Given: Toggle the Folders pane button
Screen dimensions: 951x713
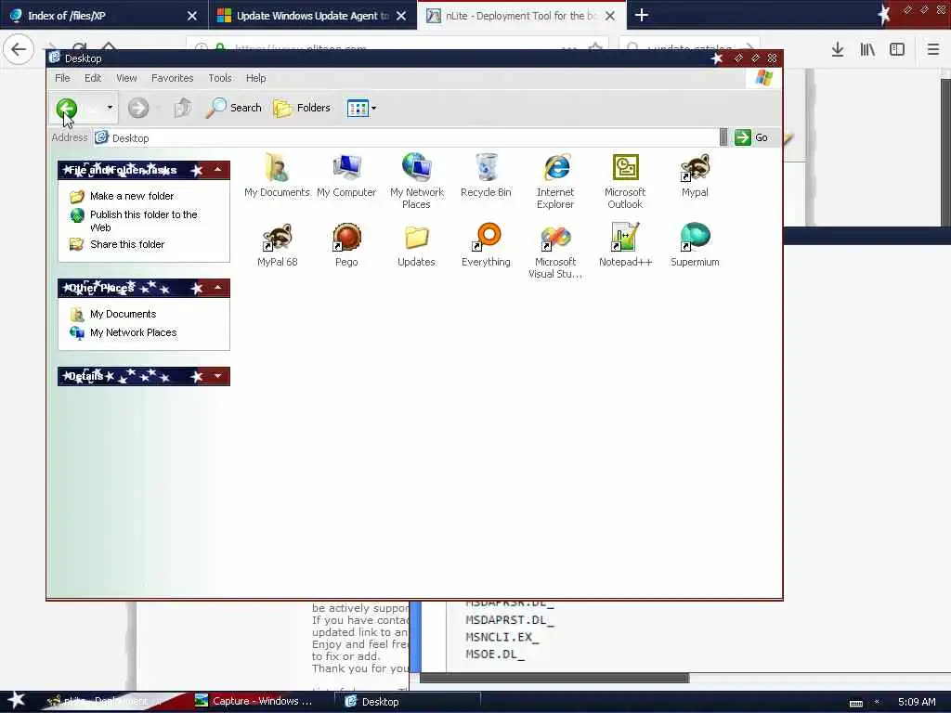Looking at the screenshot, I should coord(302,109).
